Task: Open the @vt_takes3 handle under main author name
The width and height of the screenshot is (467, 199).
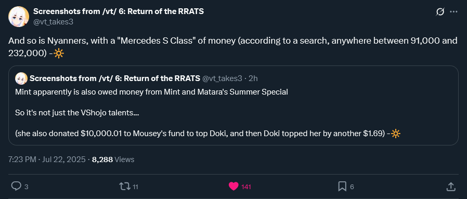Action: click(54, 22)
